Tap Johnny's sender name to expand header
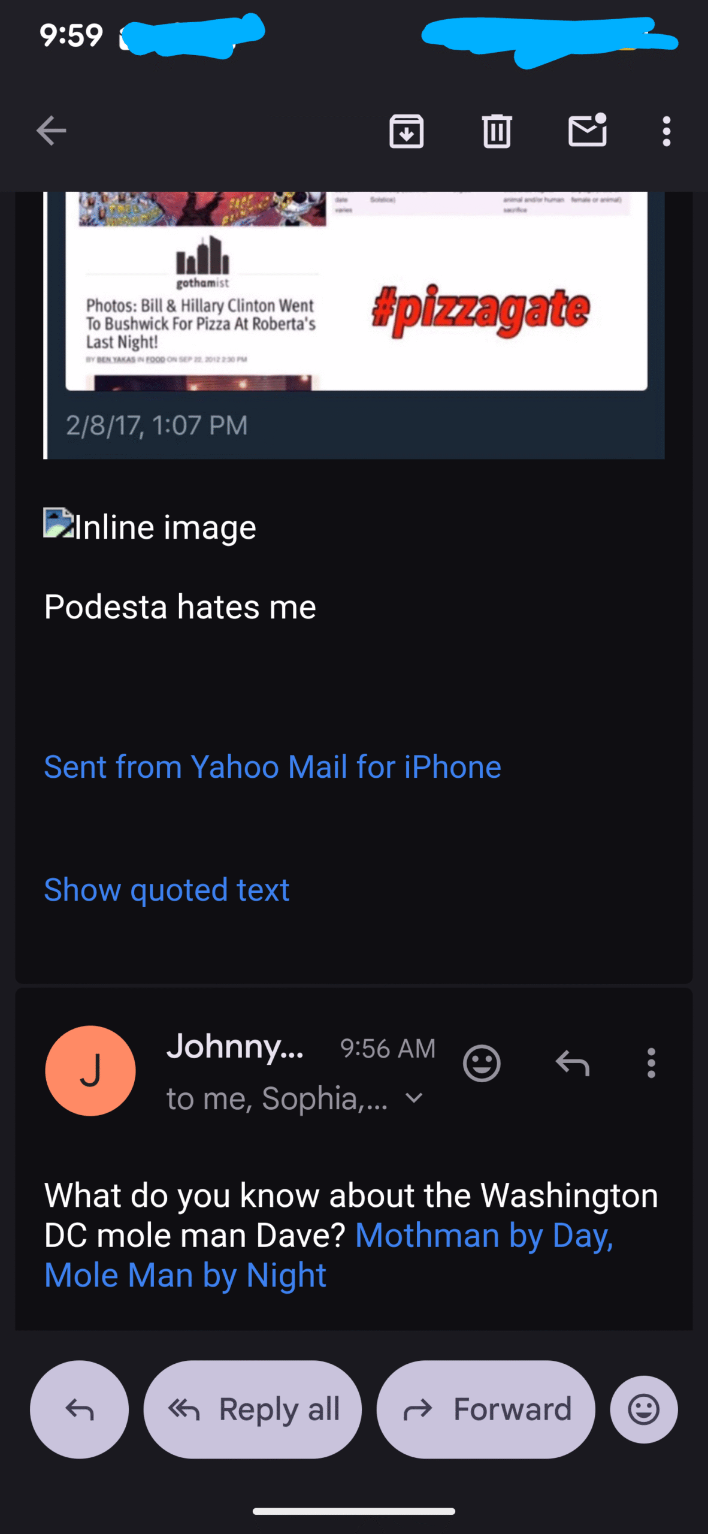Image resolution: width=708 pixels, height=1534 pixels. (235, 1046)
